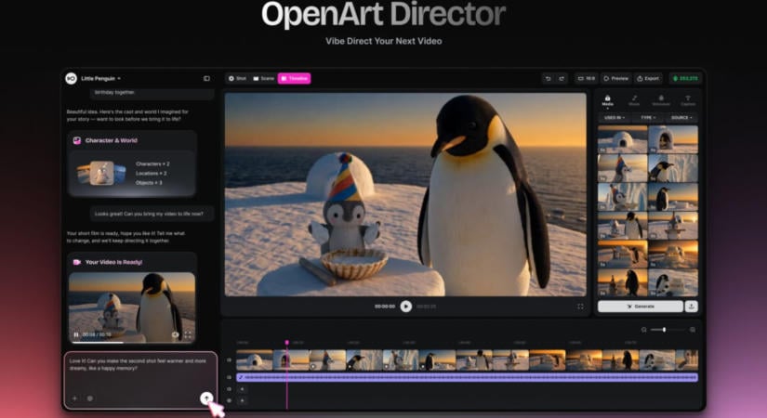Click the OpenArt logo icon beside Little Penguin
This screenshot has width=767, height=418.
point(71,78)
